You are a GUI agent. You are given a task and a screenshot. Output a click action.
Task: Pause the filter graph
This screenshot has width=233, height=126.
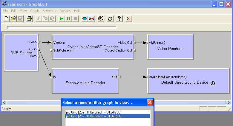(x=68, y=19)
